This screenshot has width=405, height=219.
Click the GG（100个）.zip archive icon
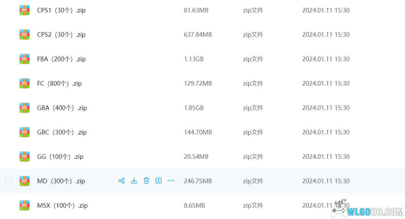tap(24, 157)
